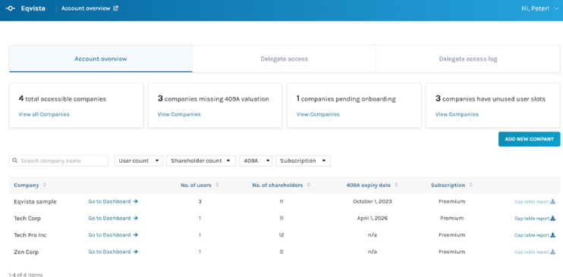563x277 pixels.
Task: View companies missing 409A valuation
Action: tap(179, 114)
